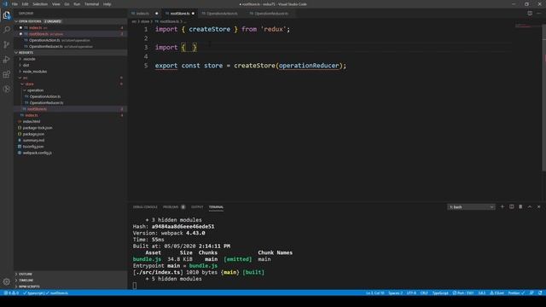Open the Help menu
546x307 pixels.
pos(107,4)
